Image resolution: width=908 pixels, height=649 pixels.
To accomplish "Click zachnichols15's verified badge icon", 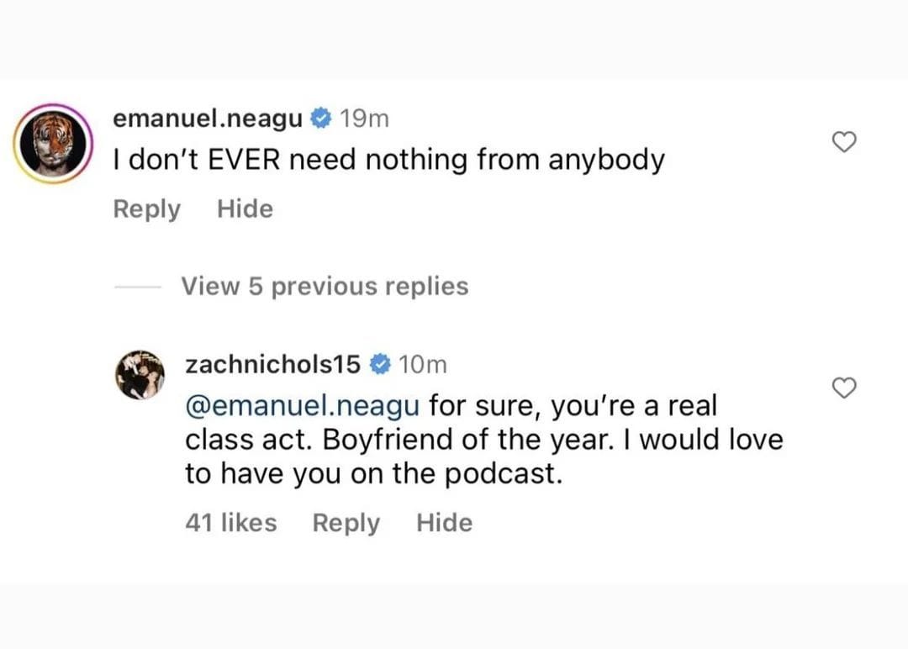I will click(379, 365).
